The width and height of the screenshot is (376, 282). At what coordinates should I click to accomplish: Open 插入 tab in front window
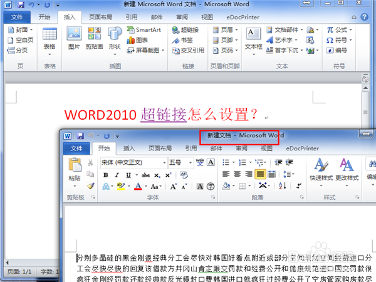coord(129,148)
